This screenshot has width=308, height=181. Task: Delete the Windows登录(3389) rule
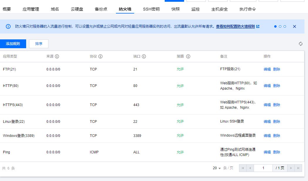point(277,136)
